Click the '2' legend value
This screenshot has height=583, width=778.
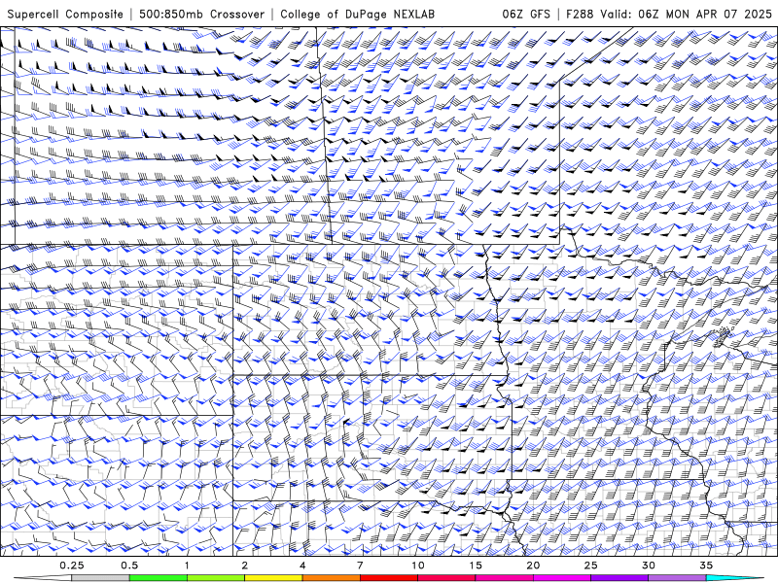245,566
